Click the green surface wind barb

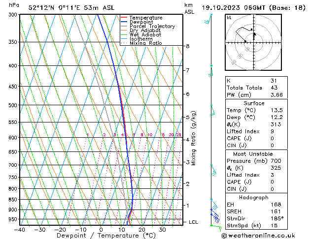click(216, 228)
